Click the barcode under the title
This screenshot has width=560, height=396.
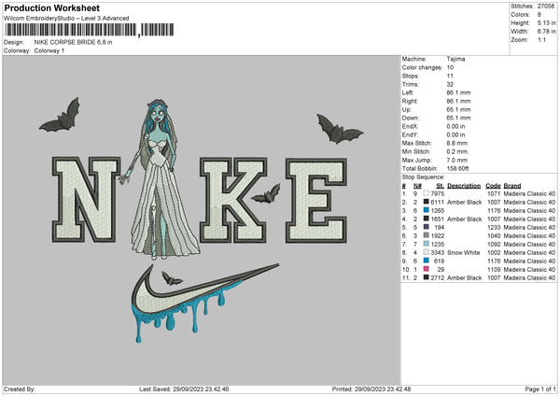pos(90,30)
